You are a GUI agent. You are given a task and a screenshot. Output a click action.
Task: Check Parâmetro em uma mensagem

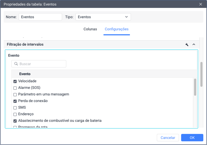[x=15, y=94]
